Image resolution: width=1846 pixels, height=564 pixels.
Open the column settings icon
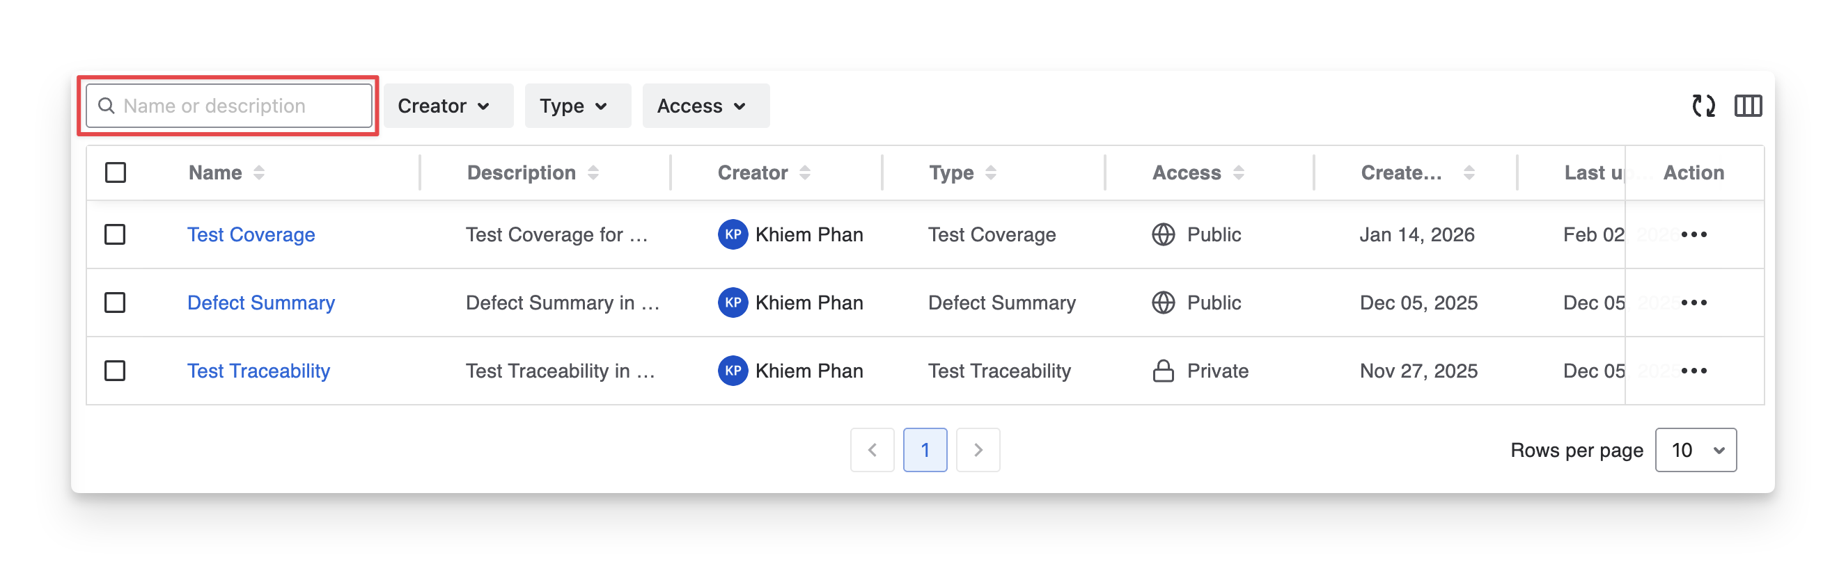[x=1748, y=106]
